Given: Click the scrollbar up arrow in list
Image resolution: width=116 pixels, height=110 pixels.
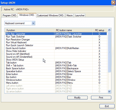Looking at the screenshot, I should coord(109,30).
